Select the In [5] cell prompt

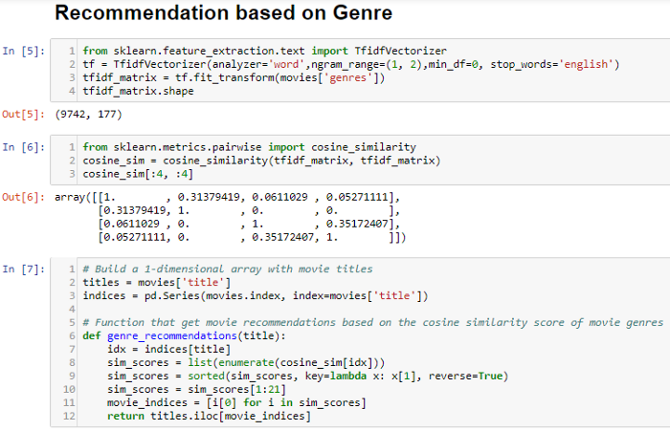[x=24, y=51]
